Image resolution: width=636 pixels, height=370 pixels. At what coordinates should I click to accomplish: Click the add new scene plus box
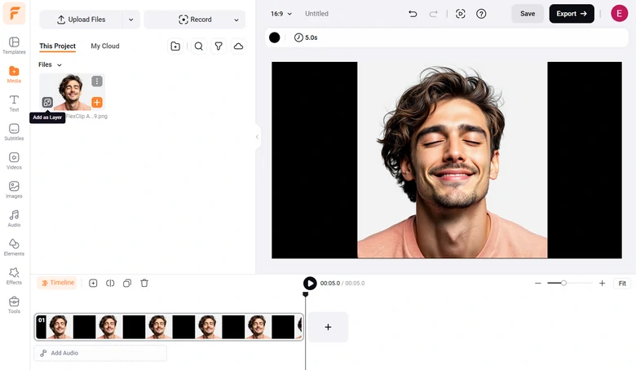click(328, 327)
